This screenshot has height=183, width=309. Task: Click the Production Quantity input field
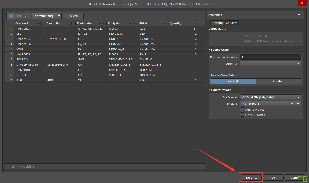270,57
